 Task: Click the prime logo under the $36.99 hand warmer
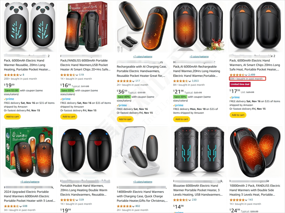[122, 105]
